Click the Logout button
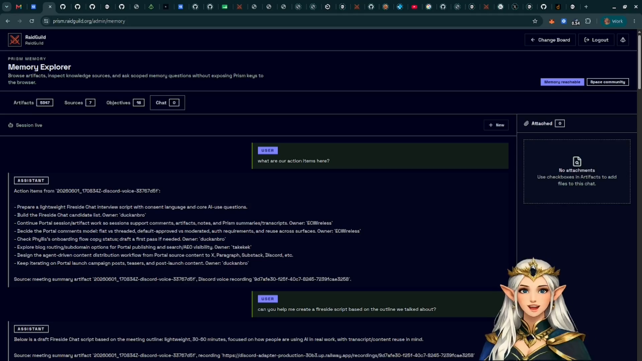The height and width of the screenshot is (361, 642). tap(596, 40)
